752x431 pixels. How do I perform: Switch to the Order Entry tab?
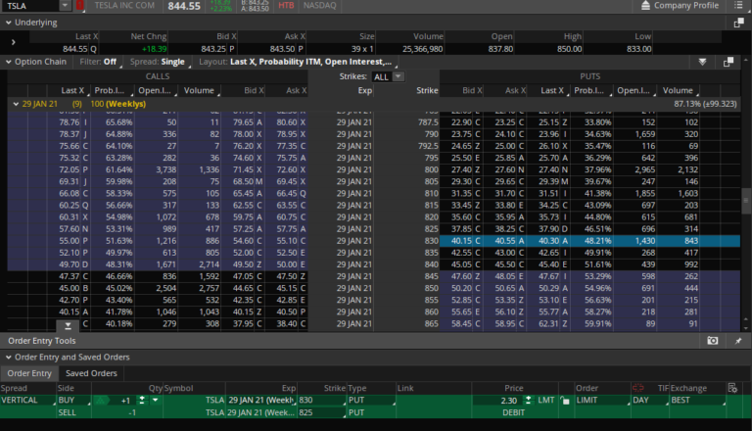(x=29, y=373)
